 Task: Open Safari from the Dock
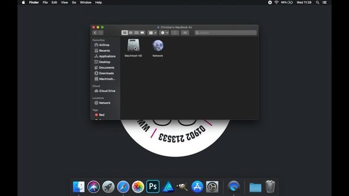pyautogui.click(x=123, y=186)
